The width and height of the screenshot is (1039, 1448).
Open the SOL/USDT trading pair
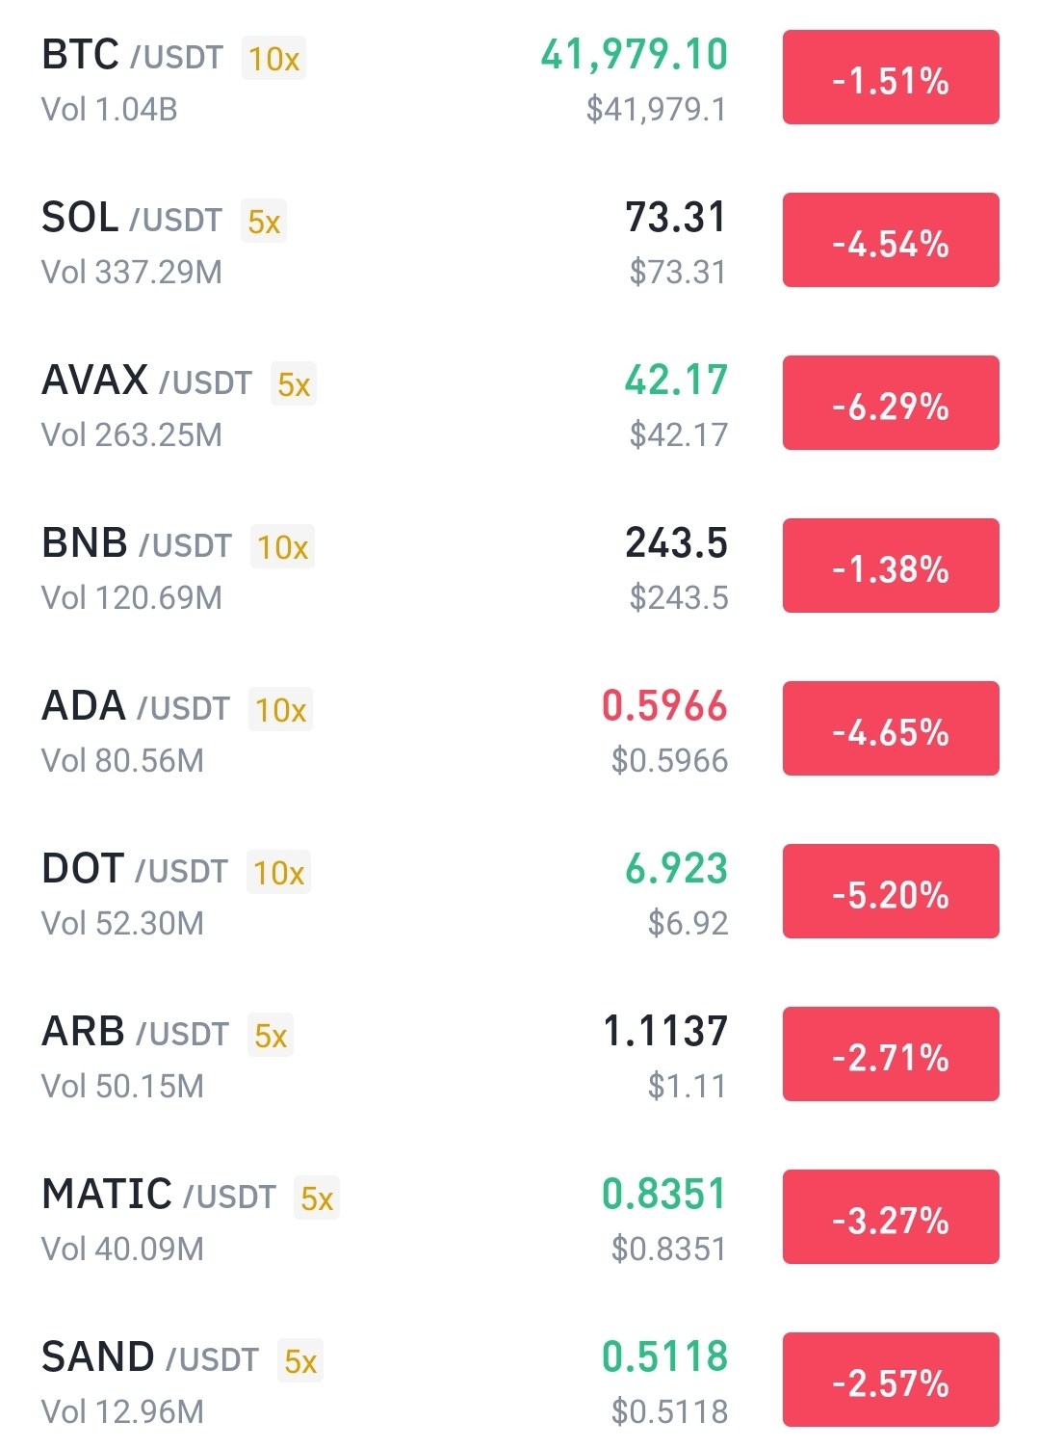coord(131,220)
